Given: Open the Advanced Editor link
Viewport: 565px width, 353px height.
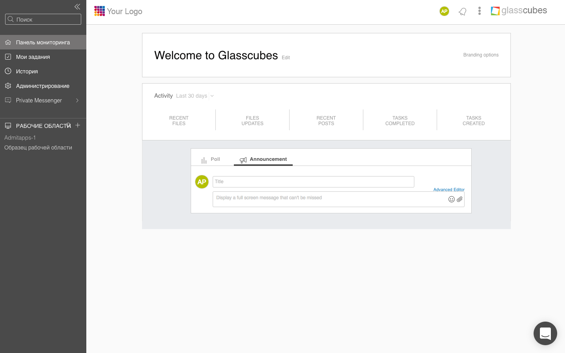Looking at the screenshot, I should click(449, 189).
